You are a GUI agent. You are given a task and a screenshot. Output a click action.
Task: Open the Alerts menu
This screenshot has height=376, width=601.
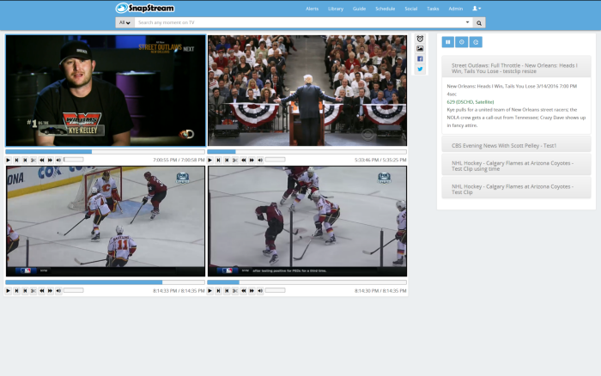click(312, 9)
